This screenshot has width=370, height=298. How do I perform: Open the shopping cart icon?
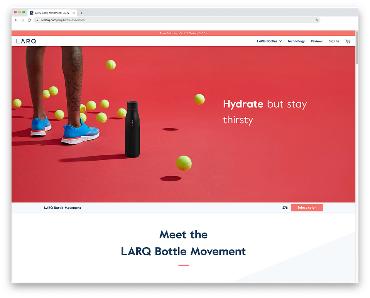click(348, 42)
